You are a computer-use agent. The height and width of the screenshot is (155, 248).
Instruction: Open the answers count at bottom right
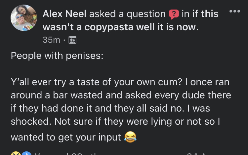196,154
